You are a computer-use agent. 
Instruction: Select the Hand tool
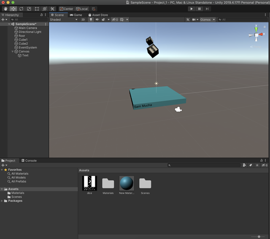coord(5,9)
